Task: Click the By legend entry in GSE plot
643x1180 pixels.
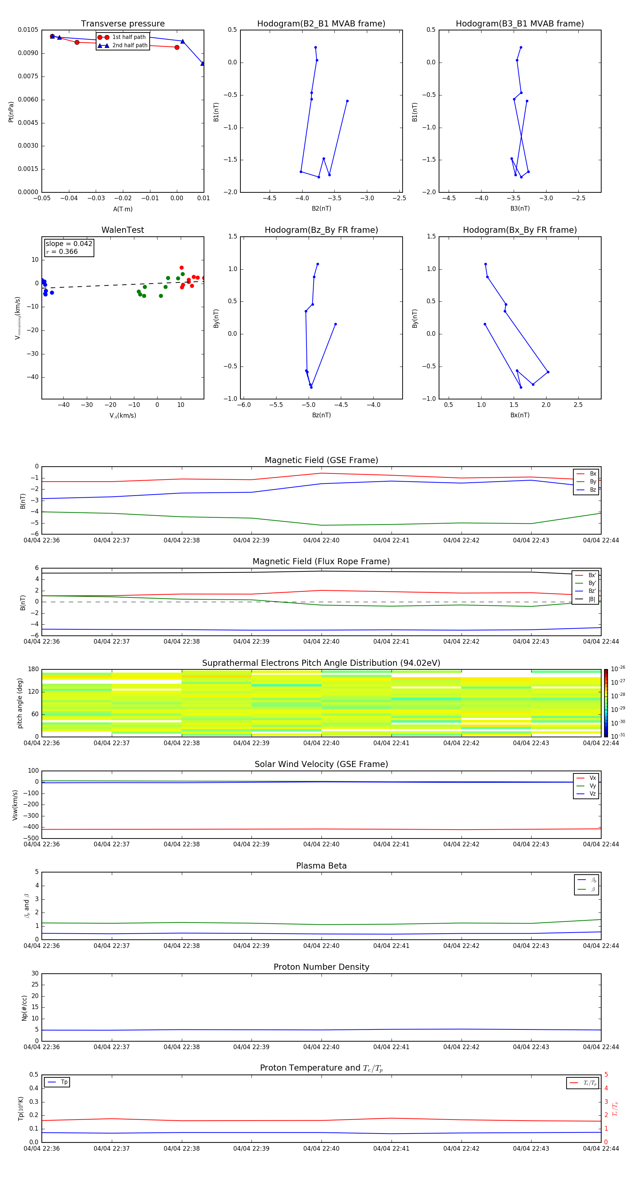Action: [586, 481]
